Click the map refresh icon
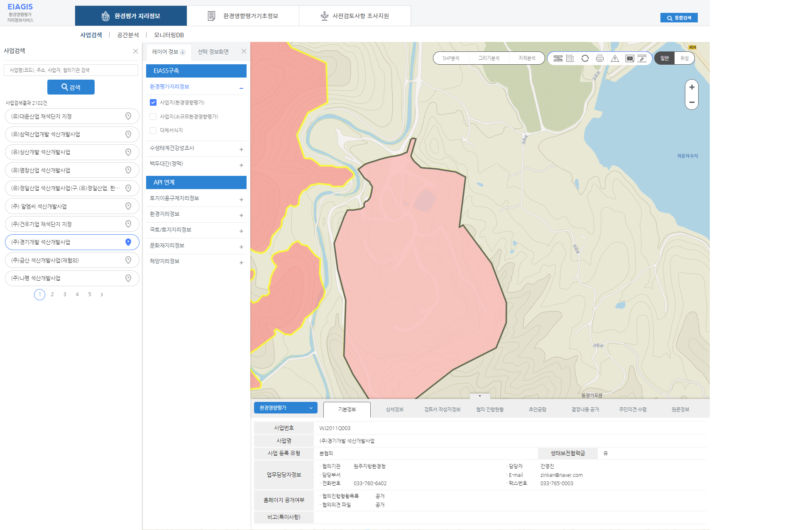The height and width of the screenshot is (530, 797). click(585, 58)
